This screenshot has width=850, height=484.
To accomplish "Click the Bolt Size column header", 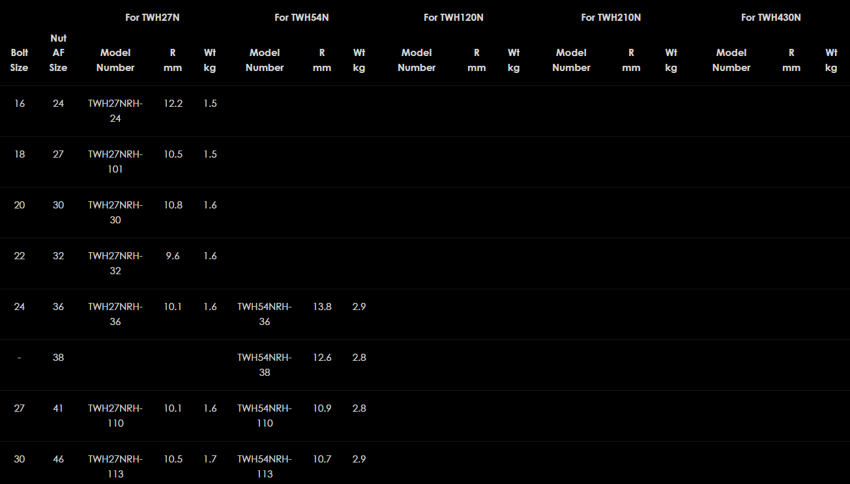I will pos(20,60).
